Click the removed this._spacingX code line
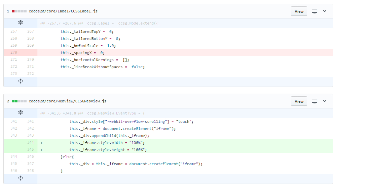The height and width of the screenshot is (189, 366). pos(83,53)
